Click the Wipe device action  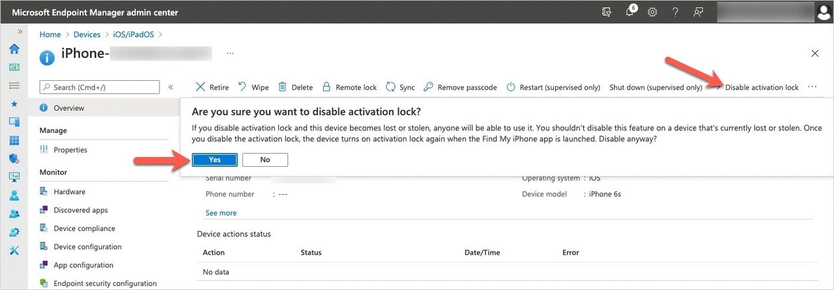(x=253, y=87)
